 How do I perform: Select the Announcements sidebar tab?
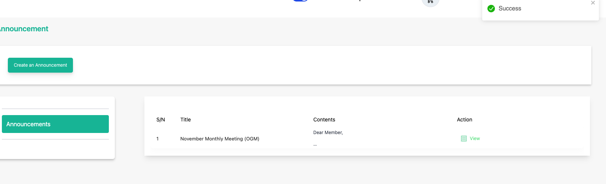tap(55, 124)
